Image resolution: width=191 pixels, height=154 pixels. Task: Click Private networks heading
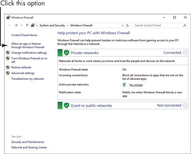tap(85, 53)
